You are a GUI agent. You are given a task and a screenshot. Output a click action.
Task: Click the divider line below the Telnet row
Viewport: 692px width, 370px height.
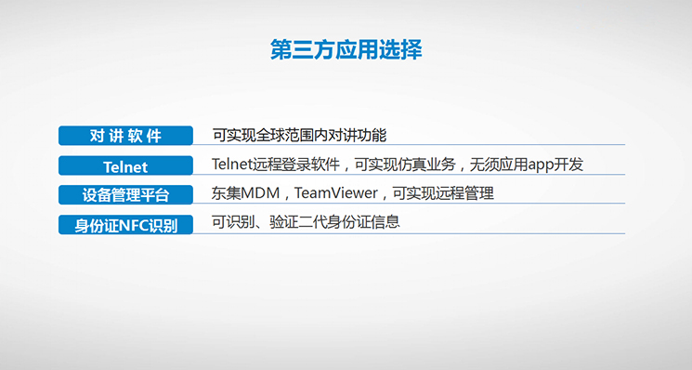(x=409, y=175)
